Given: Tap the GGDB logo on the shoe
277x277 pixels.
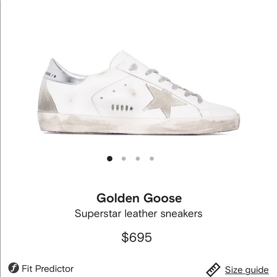Looking at the screenshot, I should point(122,107).
